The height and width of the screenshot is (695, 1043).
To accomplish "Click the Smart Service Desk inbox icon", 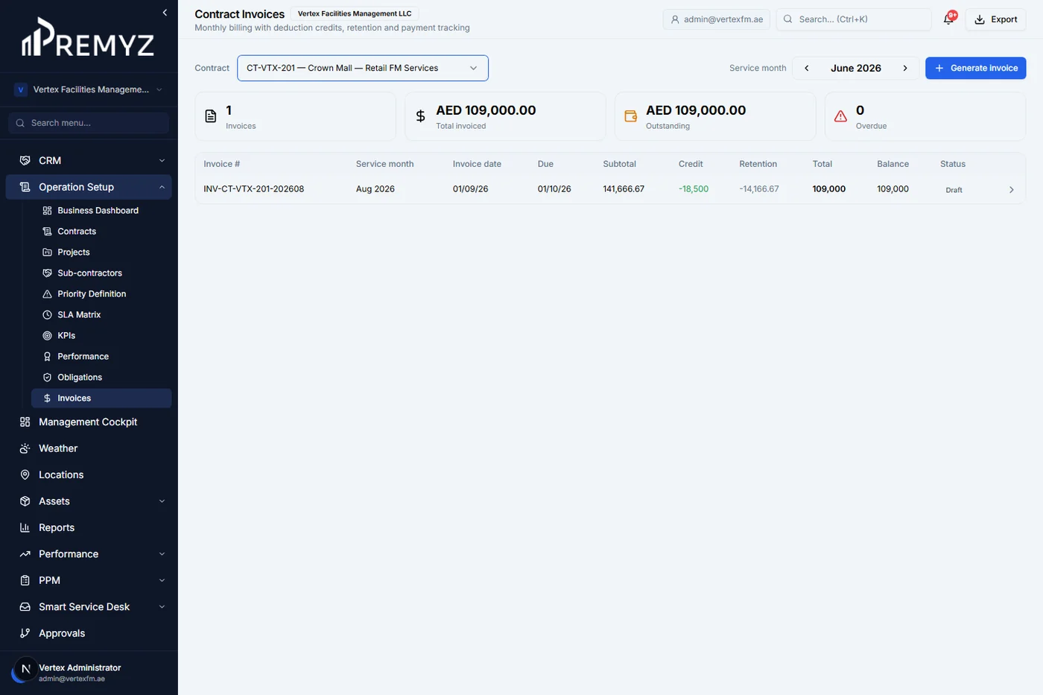I will click(x=25, y=607).
